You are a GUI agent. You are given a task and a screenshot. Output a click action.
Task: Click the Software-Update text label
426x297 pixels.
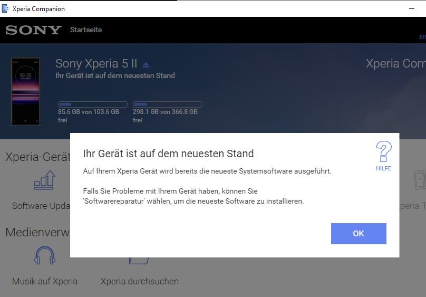click(x=41, y=206)
